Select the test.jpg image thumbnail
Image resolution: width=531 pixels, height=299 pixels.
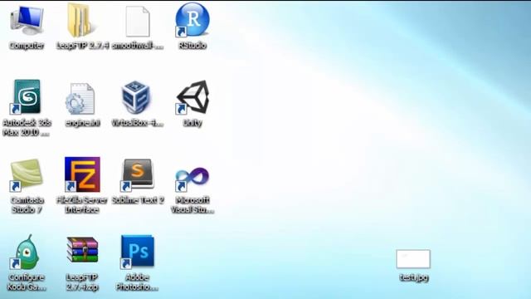tap(413, 259)
